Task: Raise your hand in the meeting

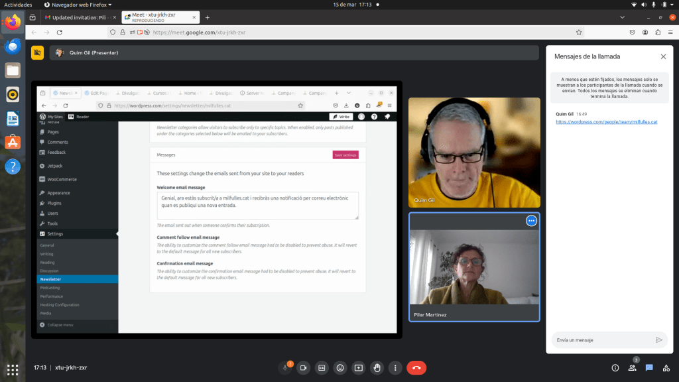Action: click(377, 367)
